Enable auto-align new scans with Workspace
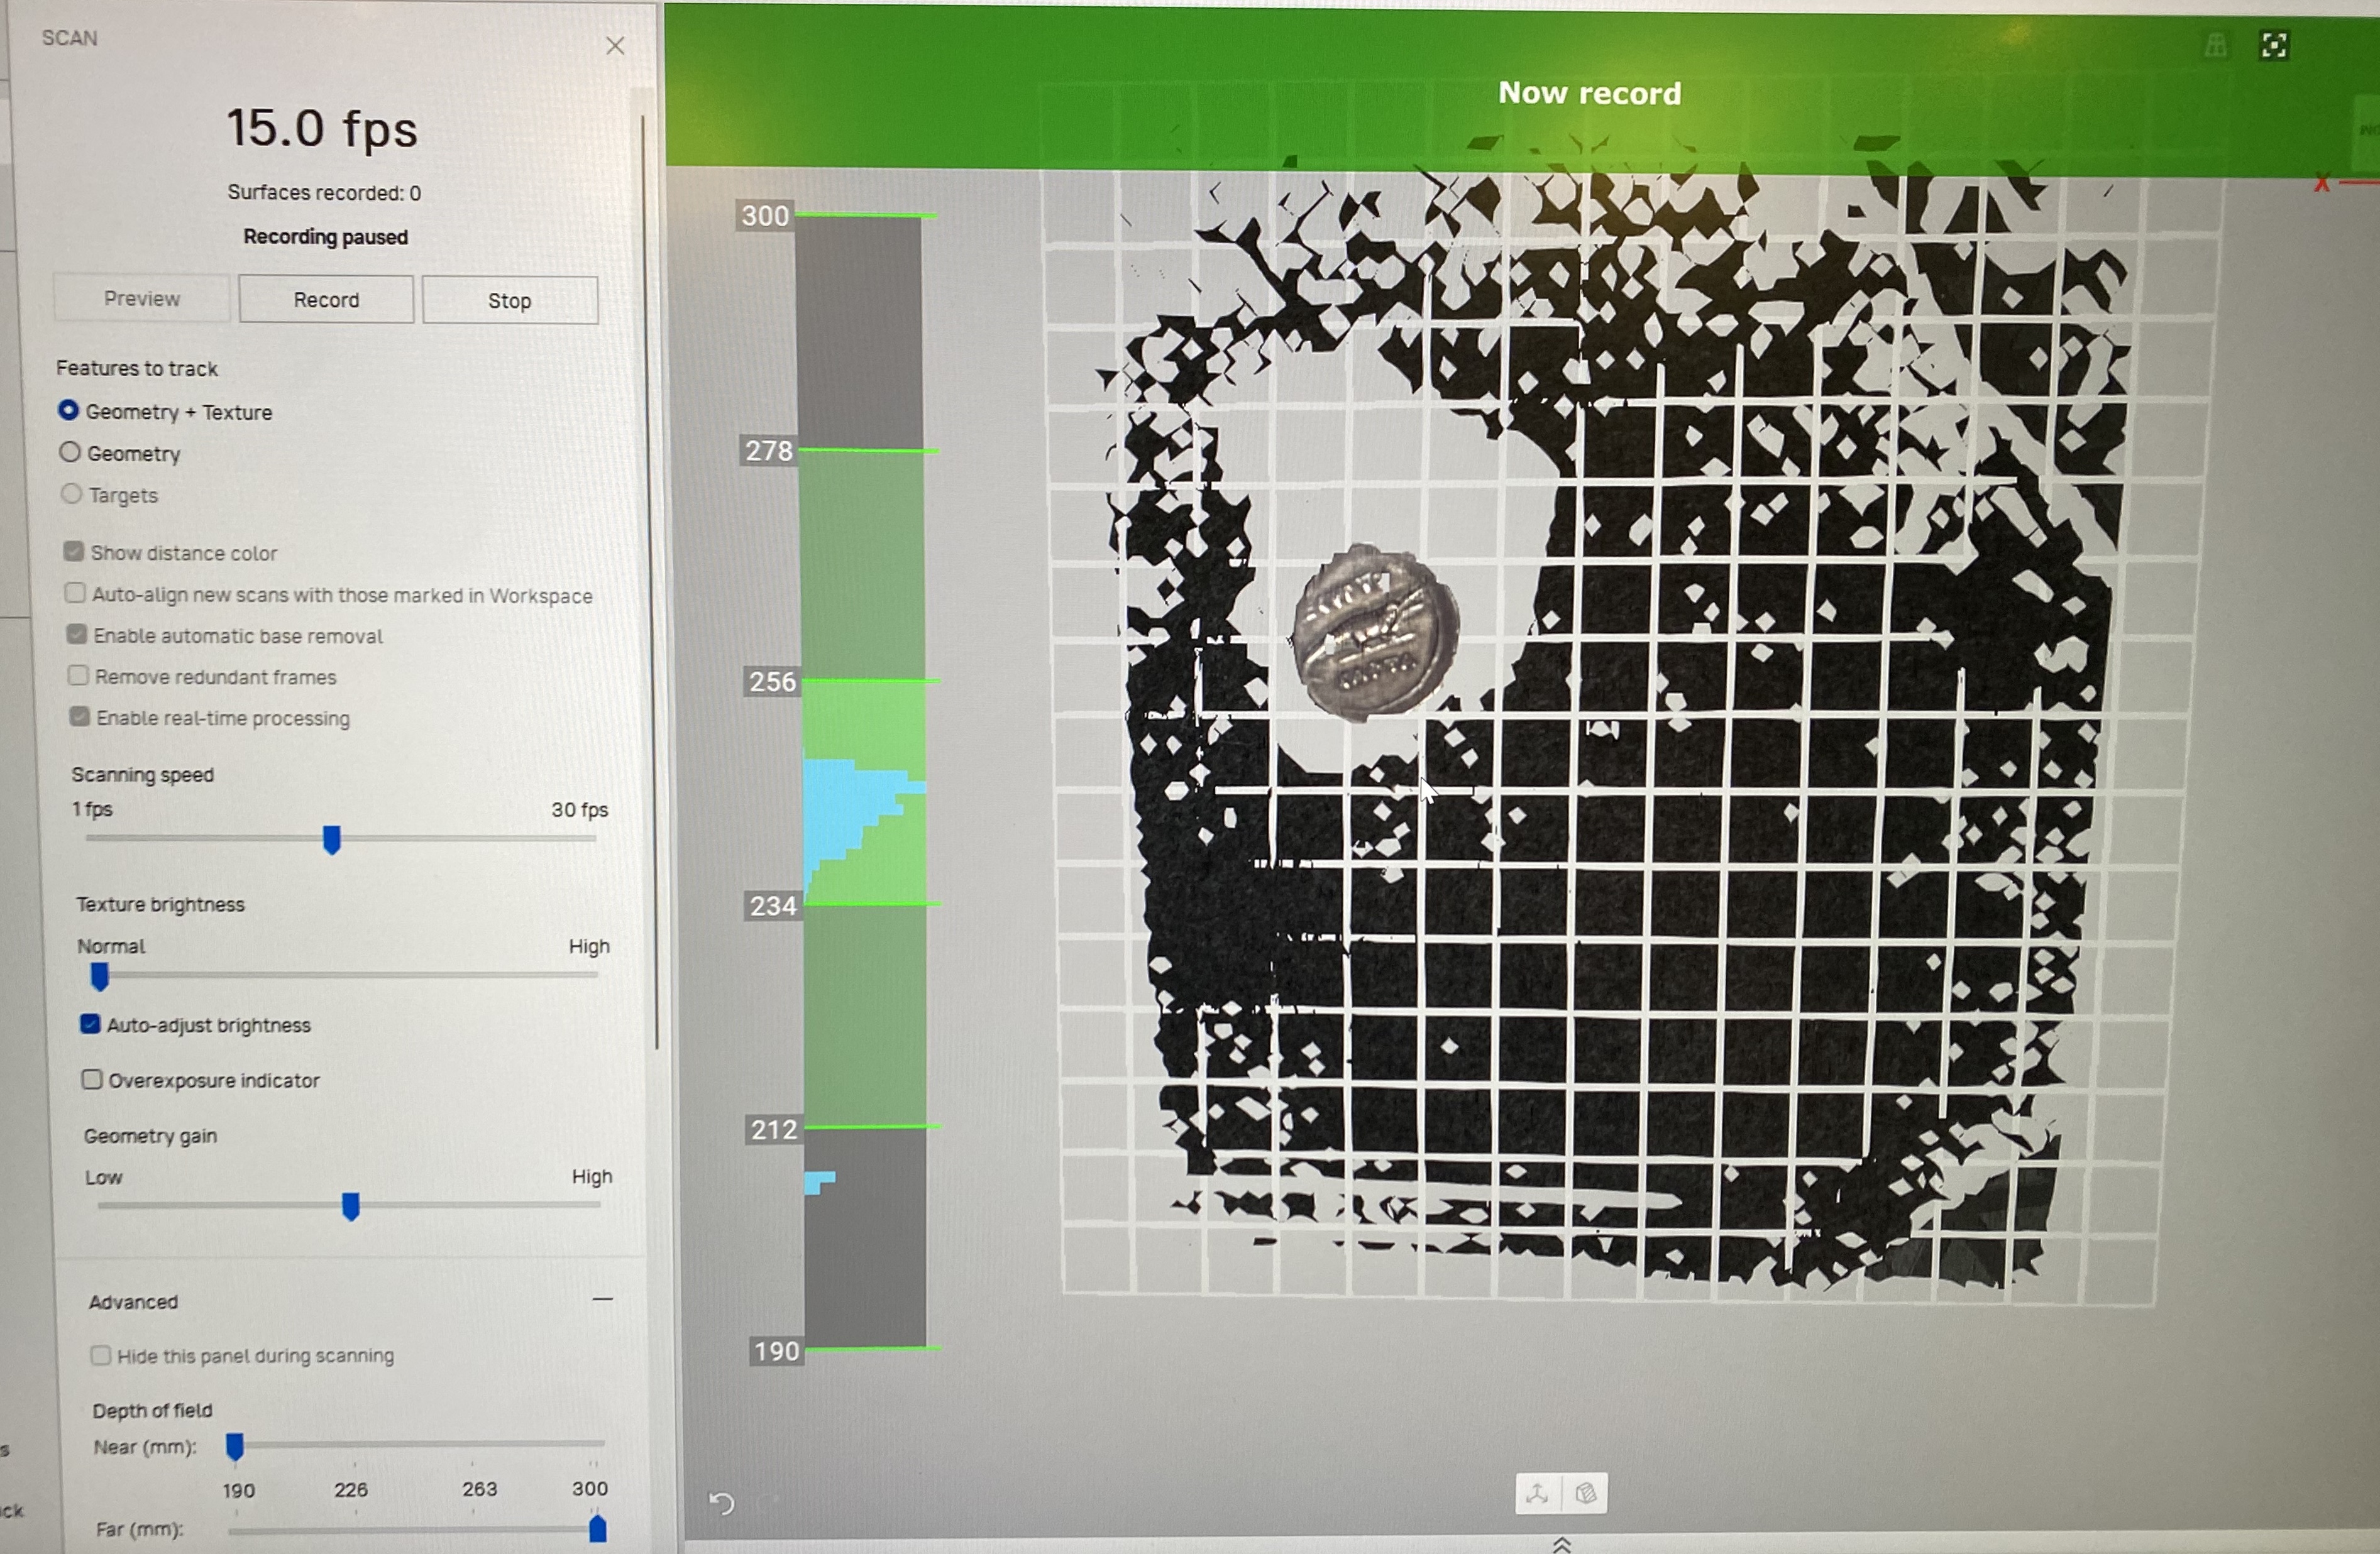 point(75,593)
